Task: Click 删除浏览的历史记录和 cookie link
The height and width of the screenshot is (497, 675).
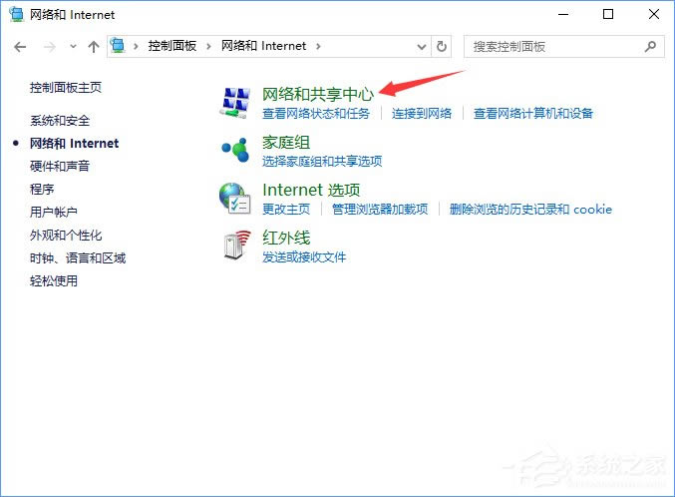Action: point(530,209)
